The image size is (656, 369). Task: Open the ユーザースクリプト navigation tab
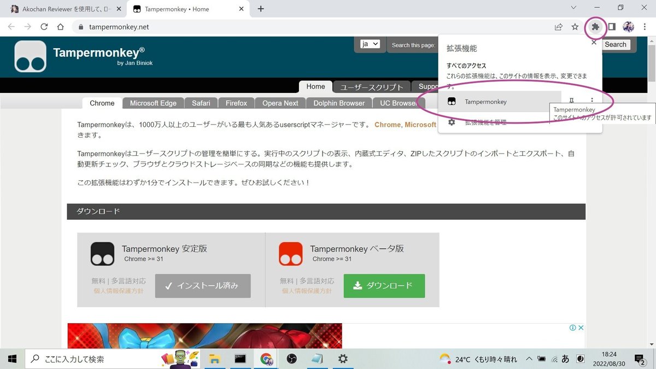(x=371, y=87)
